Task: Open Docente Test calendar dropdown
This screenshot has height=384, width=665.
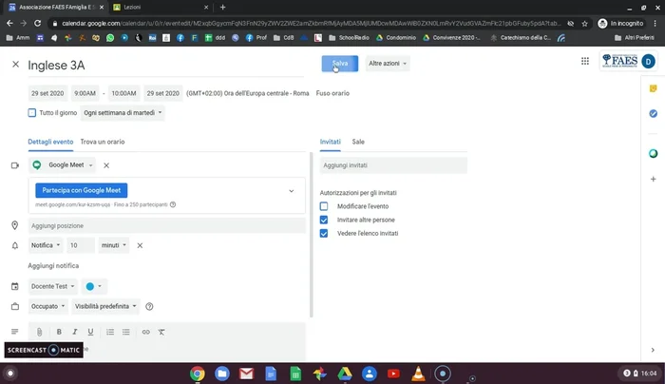Action: (x=52, y=286)
